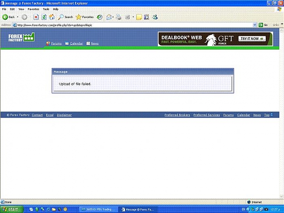The width and height of the screenshot is (284, 213).
Task: Click the "Upload of file failed." text
Action: tap(75, 84)
